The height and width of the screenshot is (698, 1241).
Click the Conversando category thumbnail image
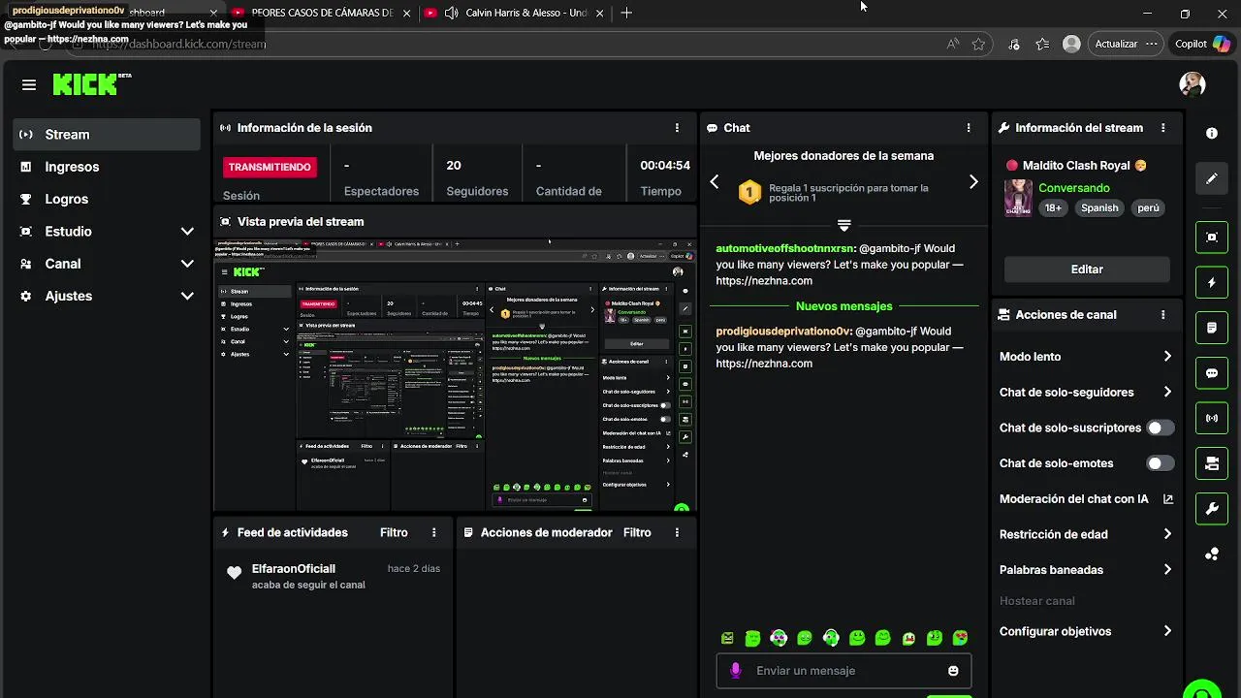tap(1018, 198)
